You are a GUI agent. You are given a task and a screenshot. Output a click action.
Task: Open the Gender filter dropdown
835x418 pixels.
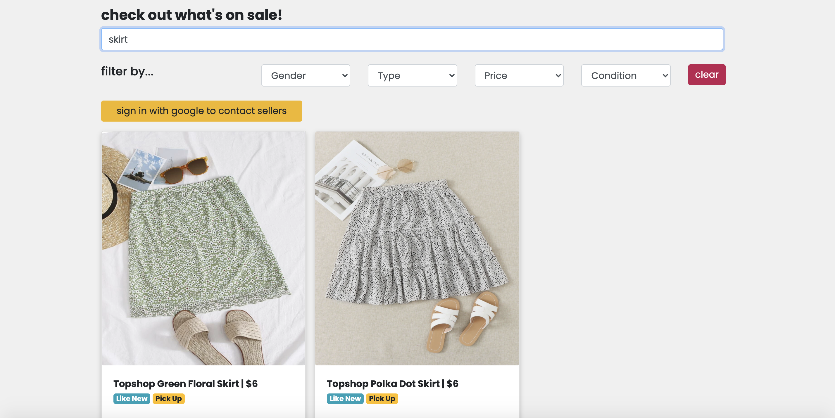305,75
